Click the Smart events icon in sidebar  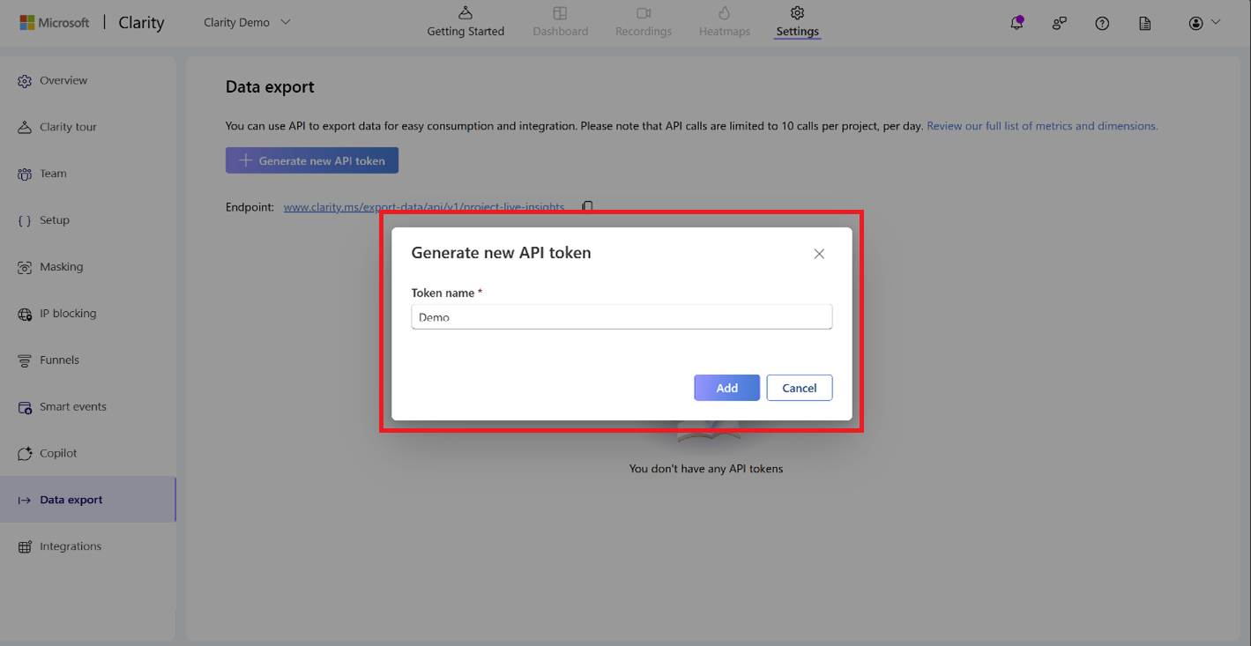[25, 408]
